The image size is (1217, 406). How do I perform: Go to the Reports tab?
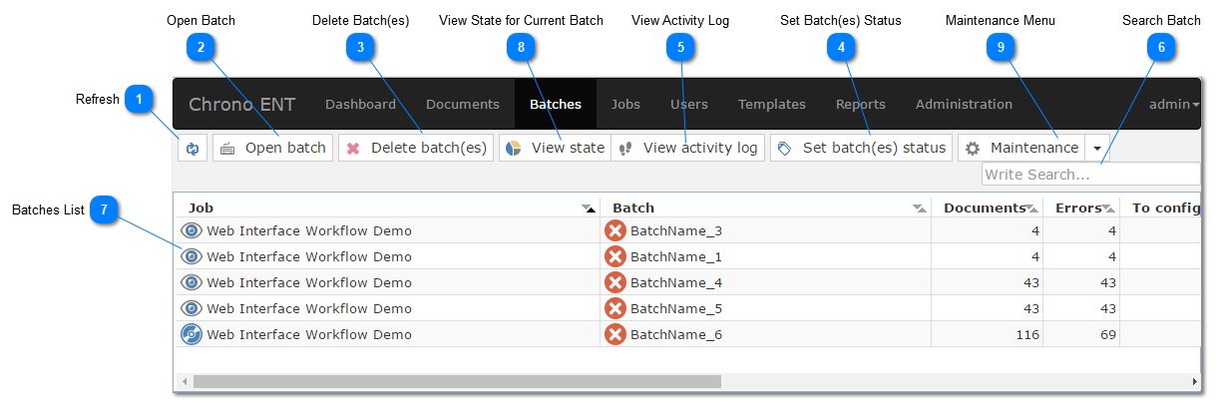[861, 104]
